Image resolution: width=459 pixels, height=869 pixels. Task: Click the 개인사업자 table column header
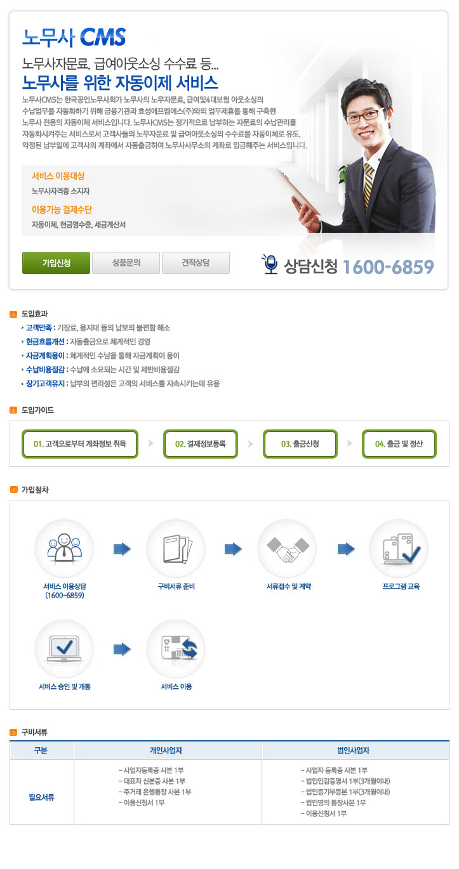[x=168, y=750]
